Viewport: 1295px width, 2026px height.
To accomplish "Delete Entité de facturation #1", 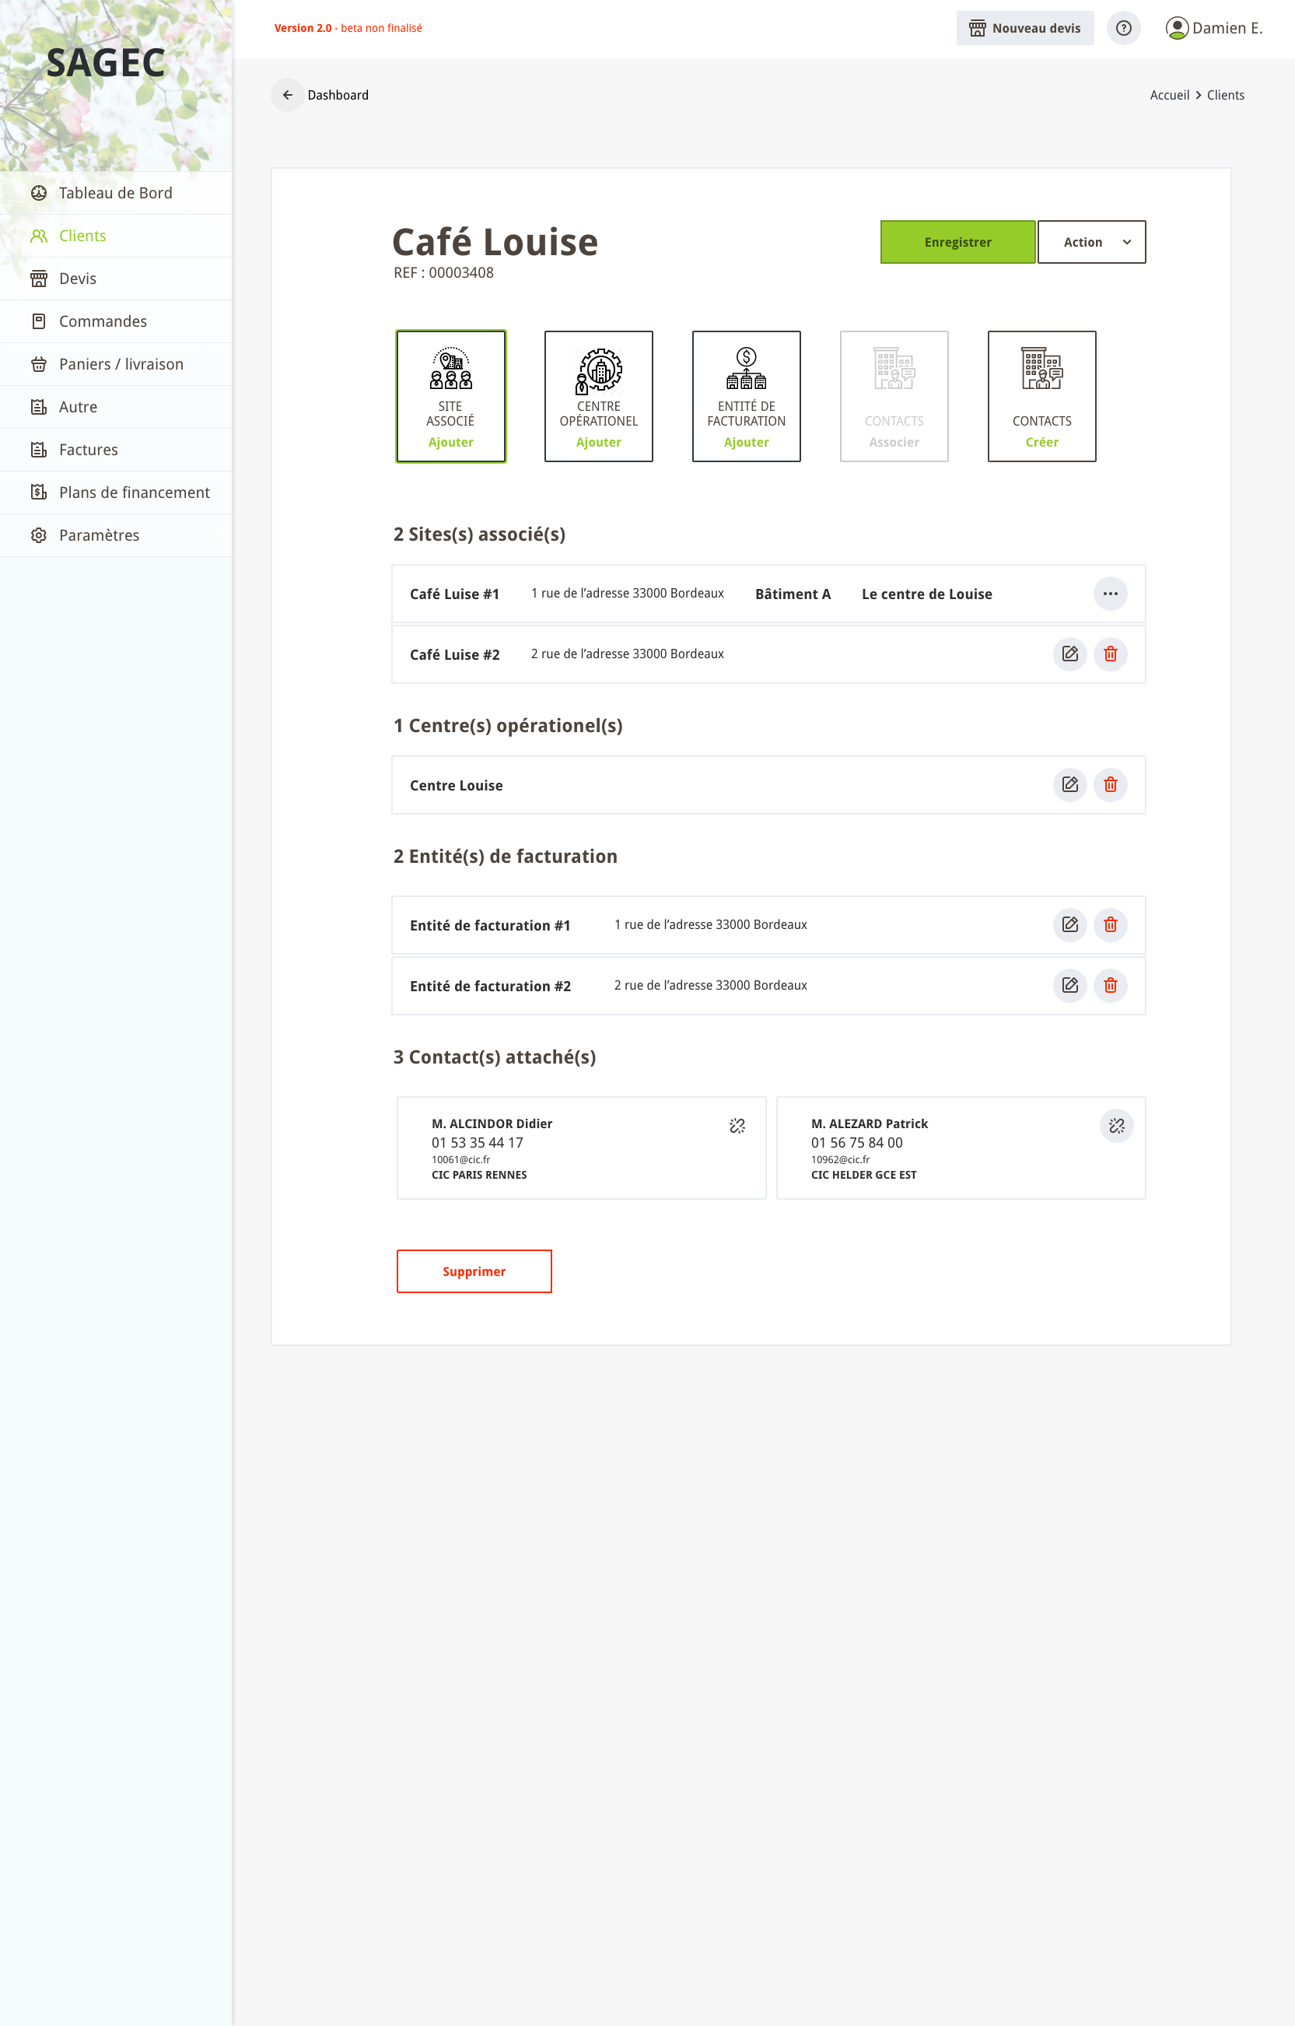I will point(1109,924).
